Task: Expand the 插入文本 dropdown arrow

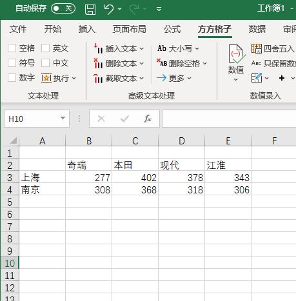Action: [x=141, y=49]
